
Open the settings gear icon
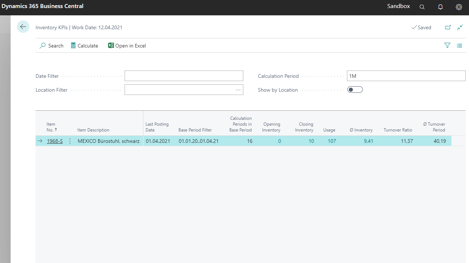(x=459, y=7)
